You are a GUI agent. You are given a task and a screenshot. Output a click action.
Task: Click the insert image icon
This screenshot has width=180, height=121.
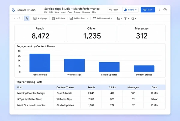(x=119, y=18)
